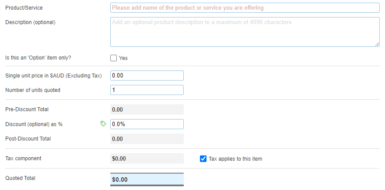Click the 'Product/Service' field label
This screenshot has width=385, height=190.
(x=24, y=8)
